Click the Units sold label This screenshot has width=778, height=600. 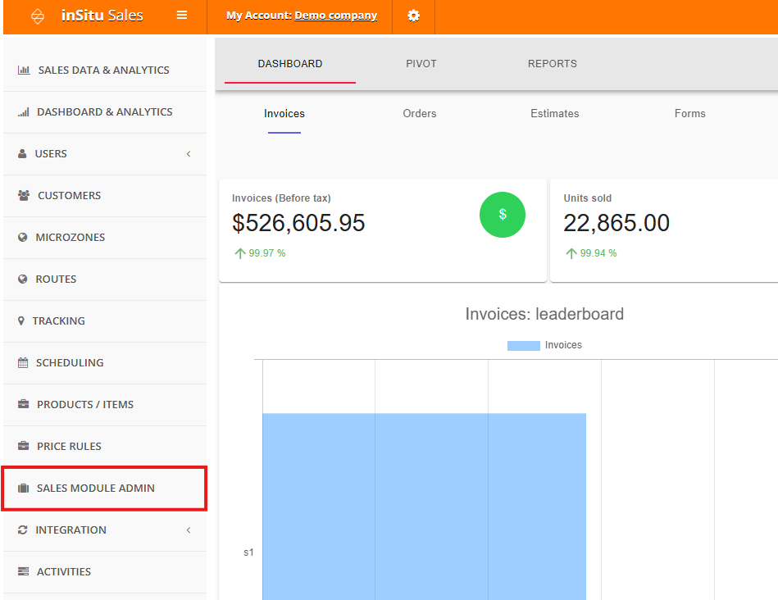coord(588,198)
